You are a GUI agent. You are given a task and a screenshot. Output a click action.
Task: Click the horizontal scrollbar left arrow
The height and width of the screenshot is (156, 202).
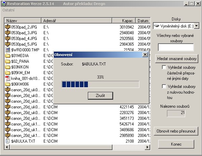coord(7,147)
